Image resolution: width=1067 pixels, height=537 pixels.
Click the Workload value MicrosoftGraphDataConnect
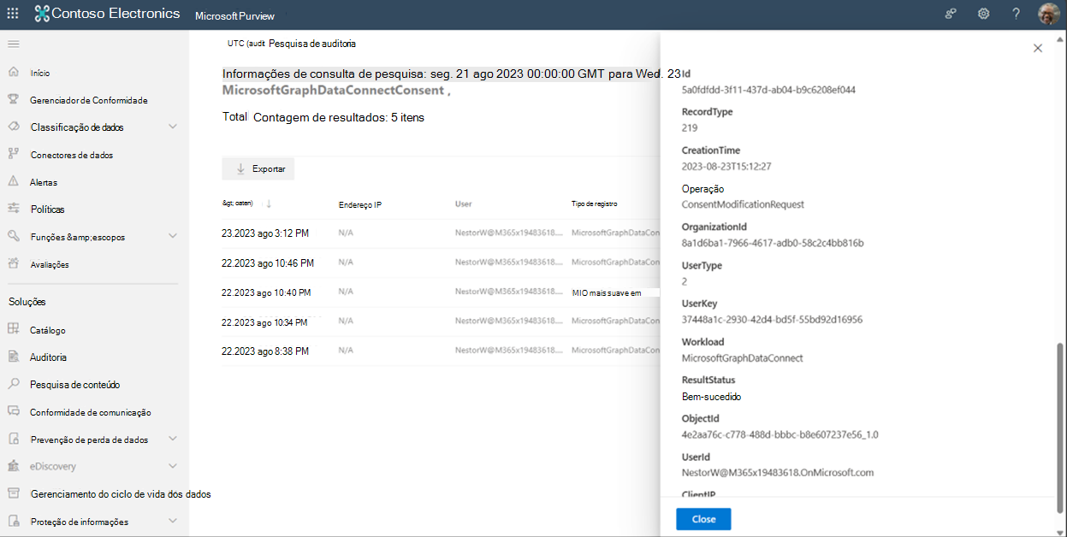(x=743, y=358)
